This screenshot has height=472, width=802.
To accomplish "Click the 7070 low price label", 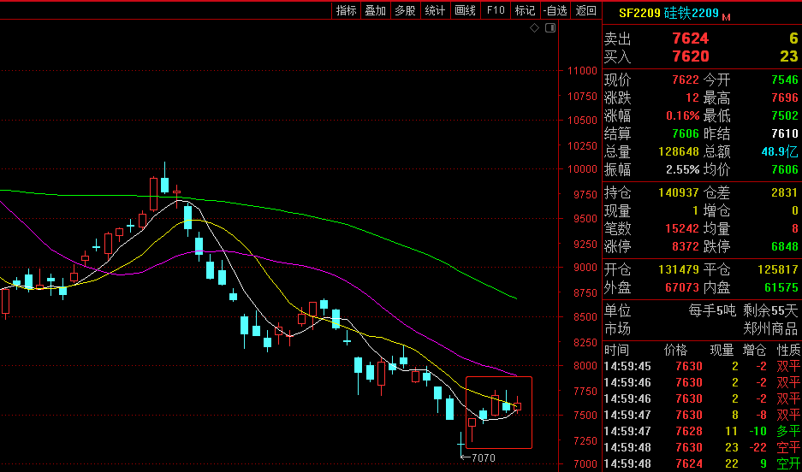I will tap(484, 458).
